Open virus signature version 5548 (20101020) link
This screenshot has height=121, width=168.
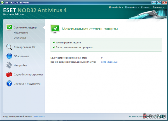(x=109, y=62)
